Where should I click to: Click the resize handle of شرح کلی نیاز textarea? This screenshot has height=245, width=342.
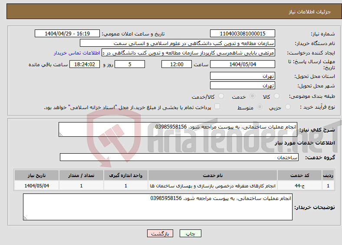[x=61, y=135]
